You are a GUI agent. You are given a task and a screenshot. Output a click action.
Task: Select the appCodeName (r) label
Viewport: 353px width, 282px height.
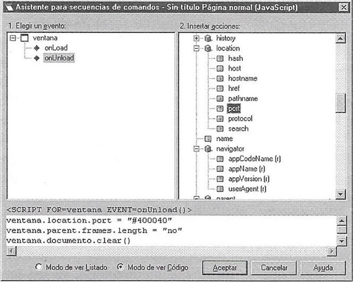[x=254, y=159]
